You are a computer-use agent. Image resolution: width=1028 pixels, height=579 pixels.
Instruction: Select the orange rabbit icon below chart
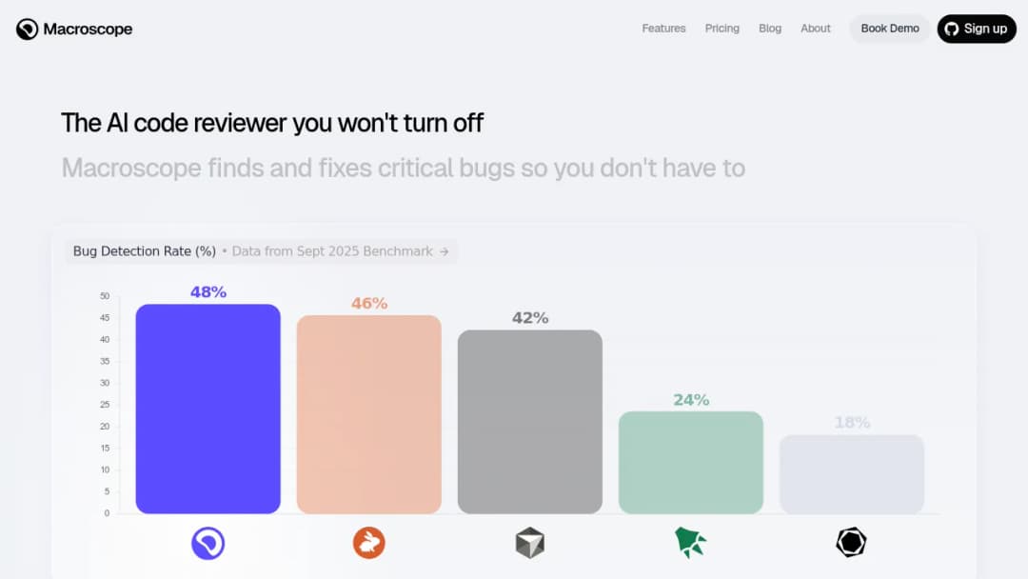pos(369,543)
